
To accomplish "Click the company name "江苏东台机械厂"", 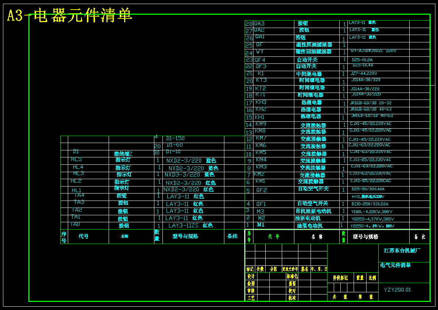I will point(402,250).
